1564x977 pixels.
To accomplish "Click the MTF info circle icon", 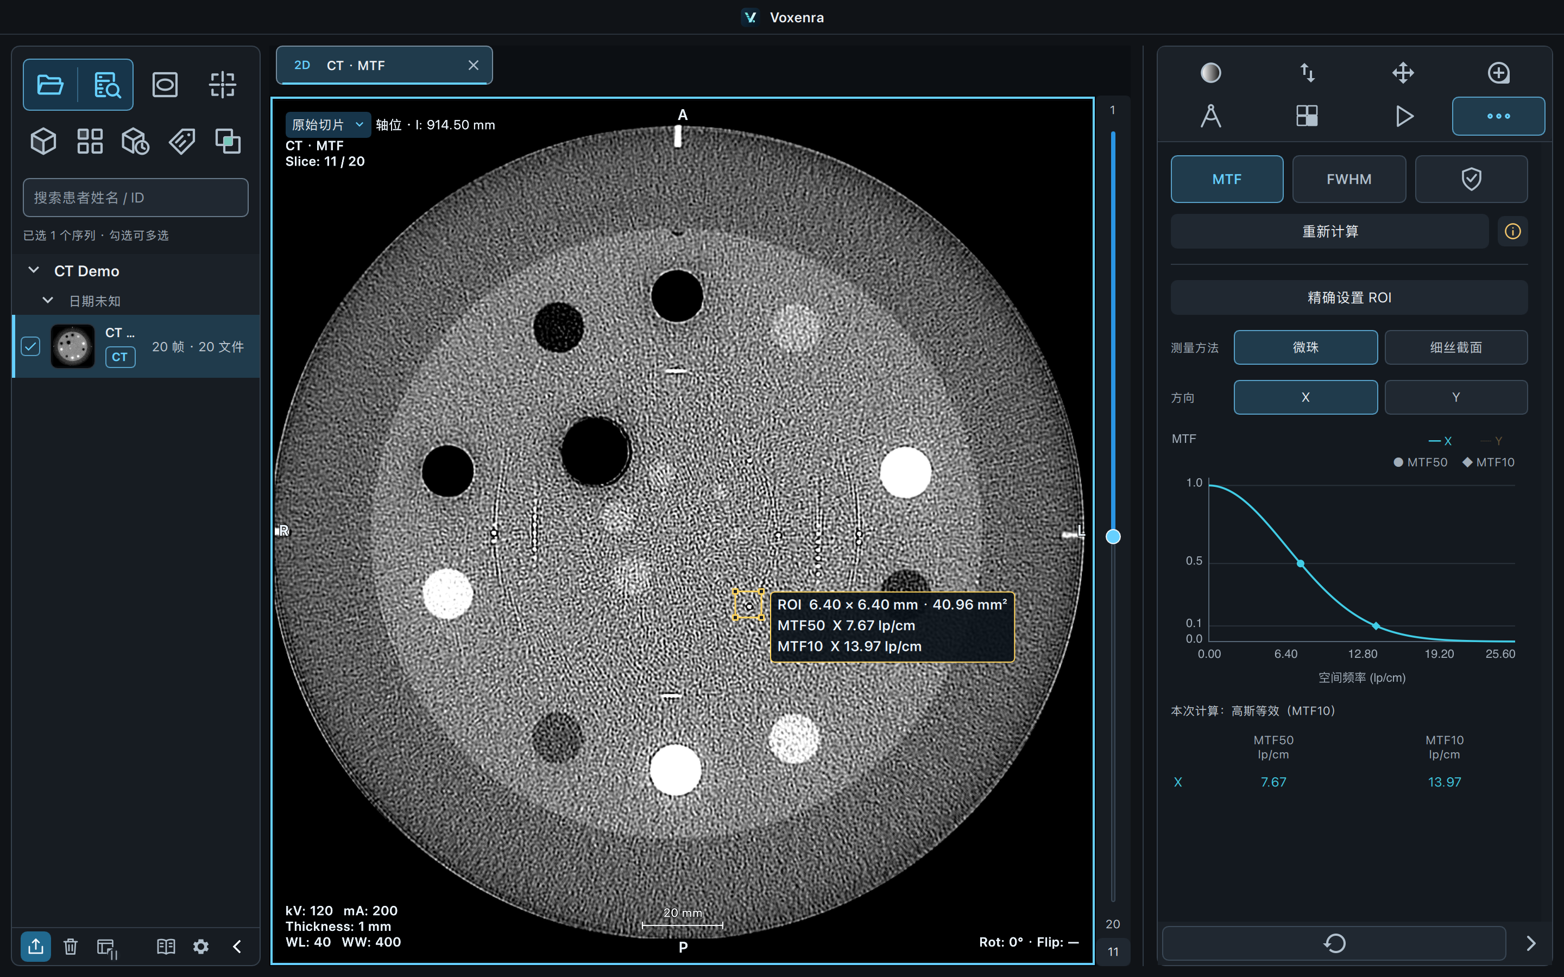I will click(x=1513, y=231).
